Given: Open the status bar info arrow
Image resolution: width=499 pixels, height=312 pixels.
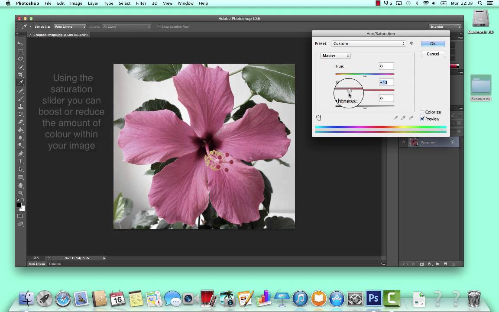Looking at the screenshot, I should click(104, 258).
